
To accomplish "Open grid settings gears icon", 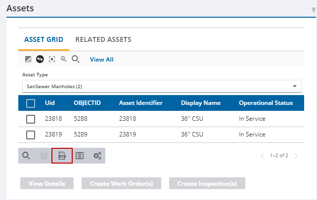I will [x=97, y=156].
